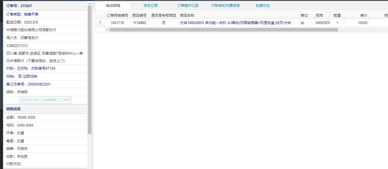The height and width of the screenshot is (169, 388).
Task: Click the 数量 column header
Action: pos(337,15)
